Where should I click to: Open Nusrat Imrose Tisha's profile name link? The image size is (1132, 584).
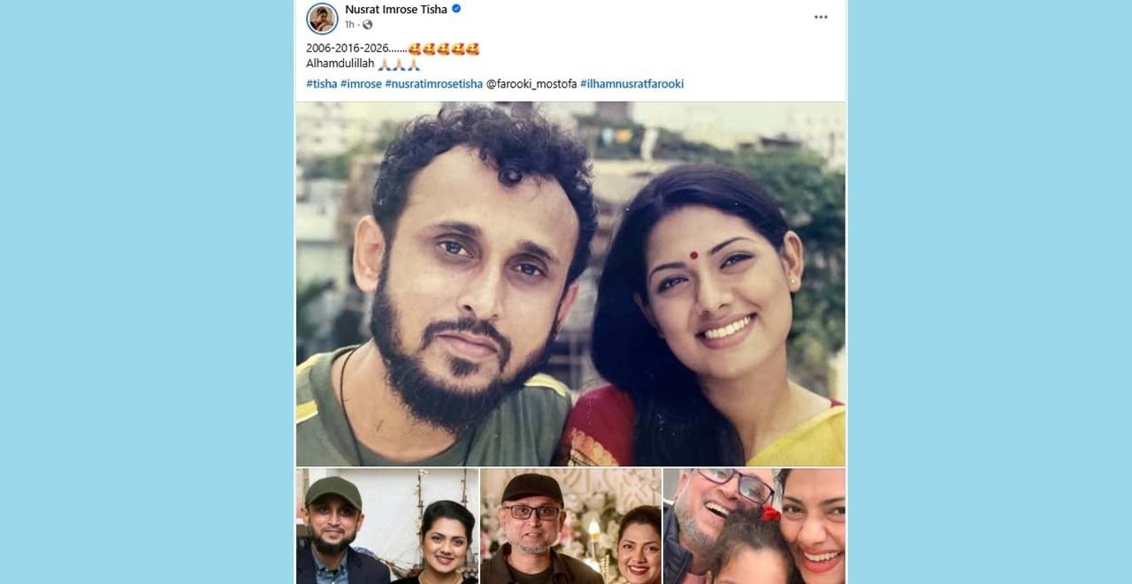pyautogui.click(x=395, y=10)
